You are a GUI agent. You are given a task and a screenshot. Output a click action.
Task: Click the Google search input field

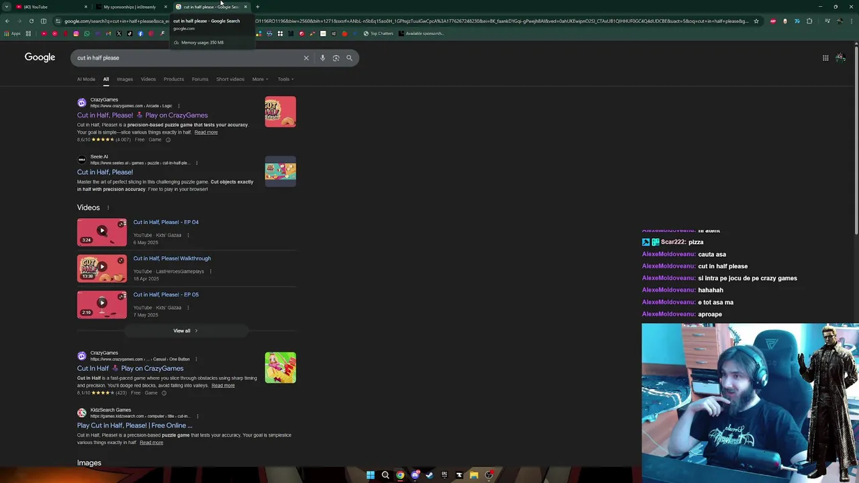(x=188, y=58)
